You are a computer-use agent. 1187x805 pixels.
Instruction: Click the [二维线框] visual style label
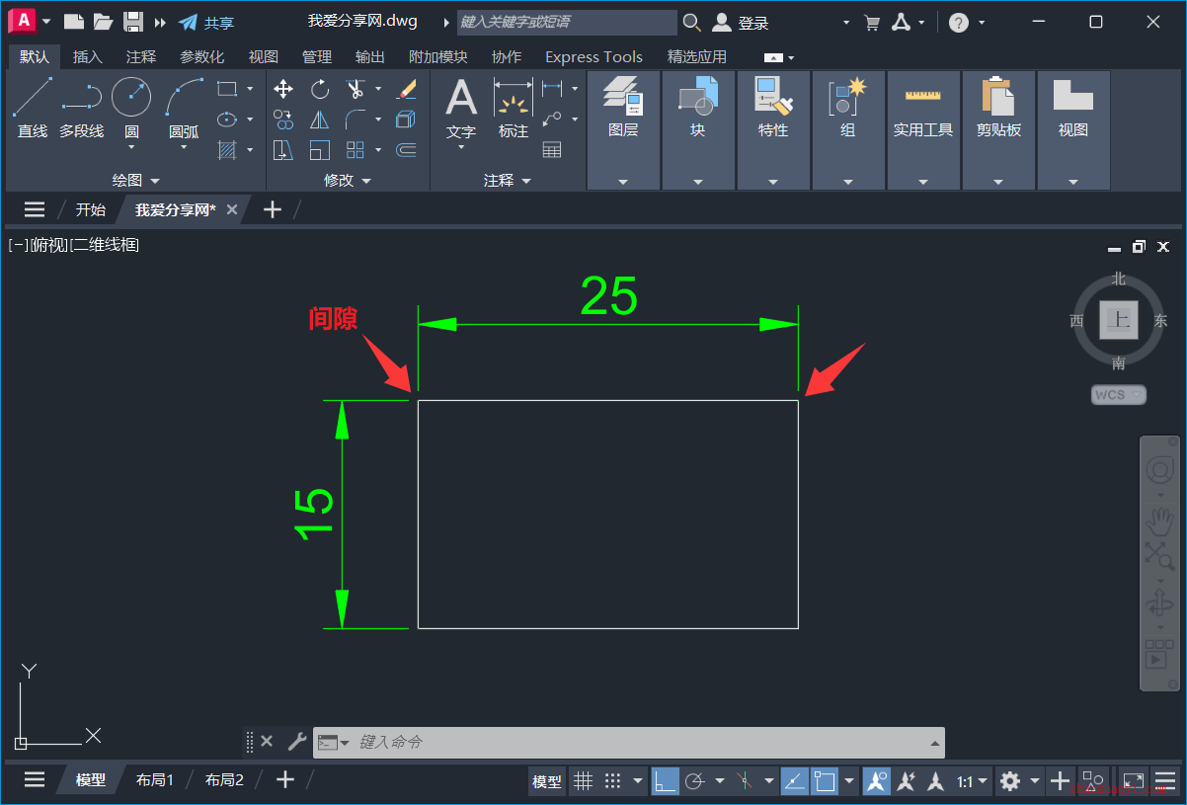(105, 245)
